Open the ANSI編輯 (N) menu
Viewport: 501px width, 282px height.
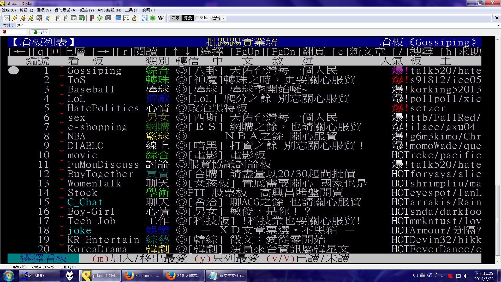109,10
